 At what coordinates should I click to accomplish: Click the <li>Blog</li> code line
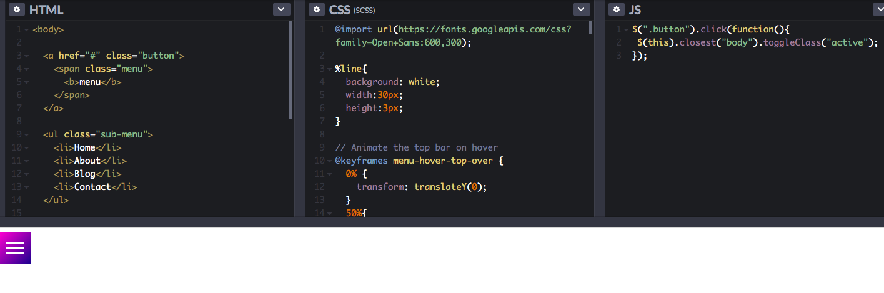coord(87,174)
